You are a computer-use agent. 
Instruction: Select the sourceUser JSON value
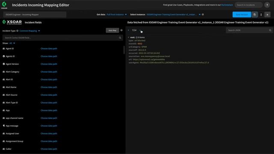coord(155,56)
